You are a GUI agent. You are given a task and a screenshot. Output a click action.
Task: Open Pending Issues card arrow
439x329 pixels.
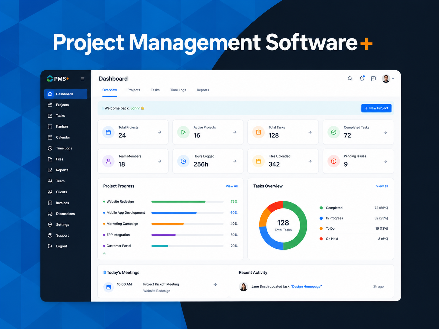pyautogui.click(x=385, y=161)
